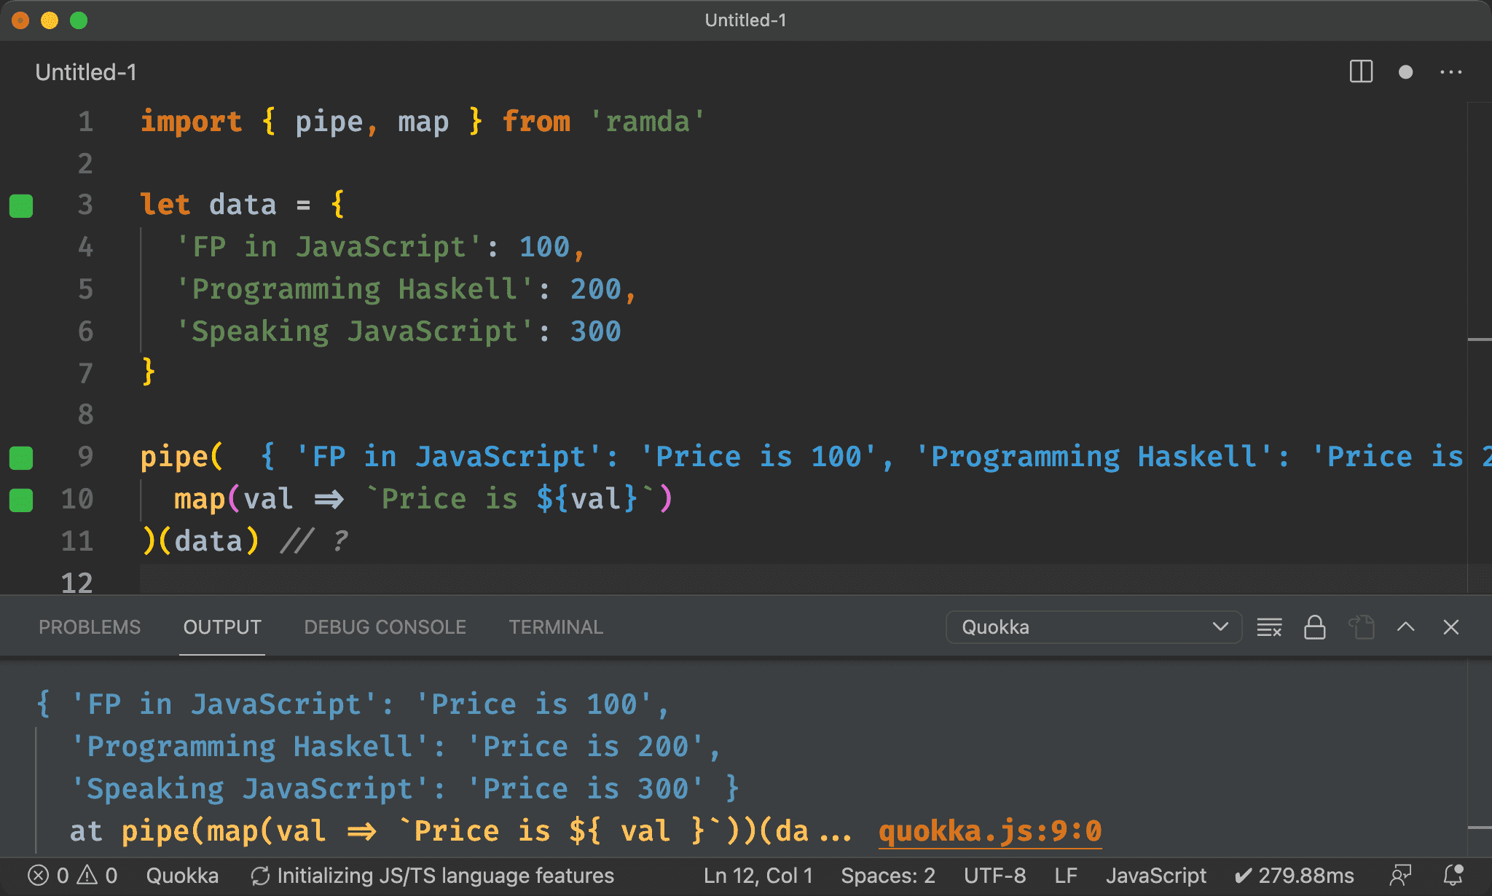
Task: Click the green Quokka indicator on line 3
Action: pos(21,205)
